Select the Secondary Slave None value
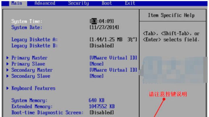The height and width of the screenshot is (117, 209). [97, 76]
